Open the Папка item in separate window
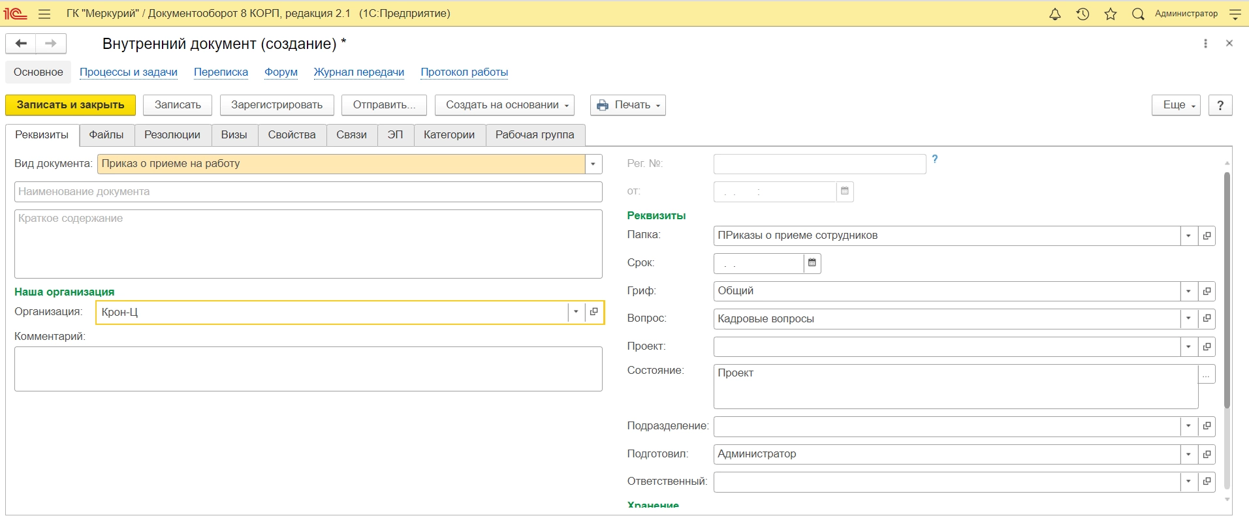 (1207, 236)
